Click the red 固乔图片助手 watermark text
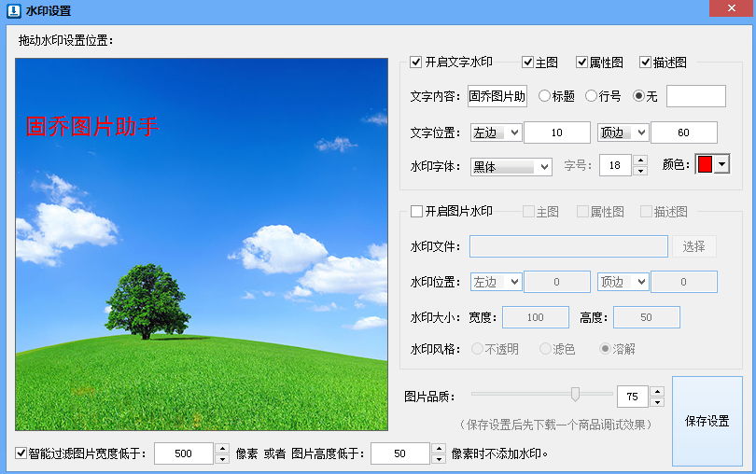The height and width of the screenshot is (474, 756). pos(92,126)
